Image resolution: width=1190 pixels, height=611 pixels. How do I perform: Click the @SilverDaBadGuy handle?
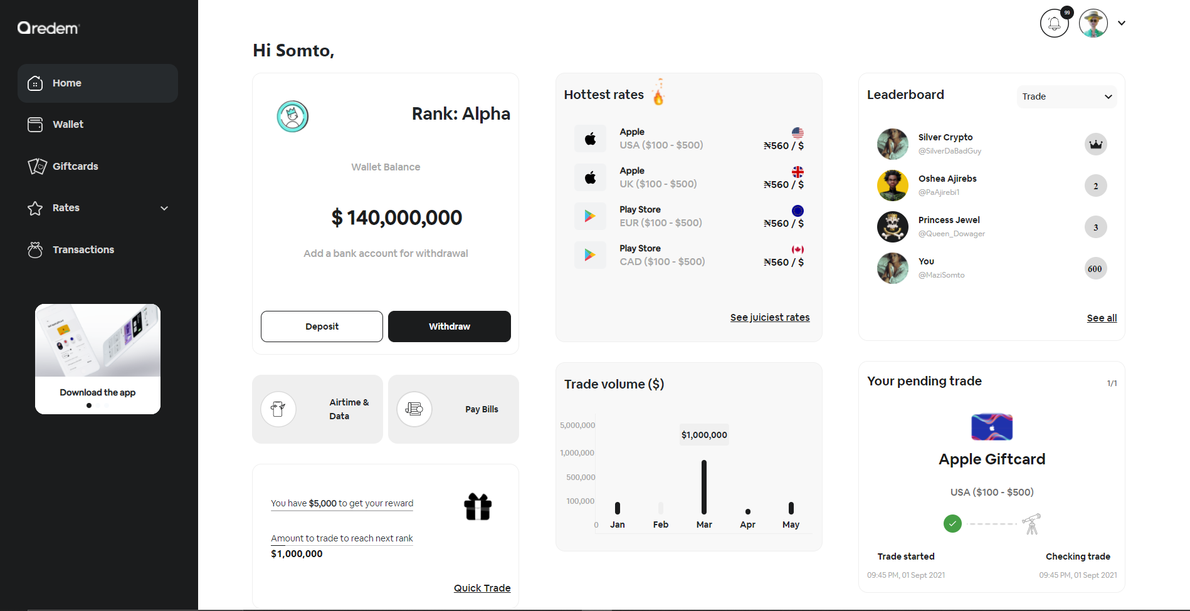pyautogui.click(x=950, y=151)
